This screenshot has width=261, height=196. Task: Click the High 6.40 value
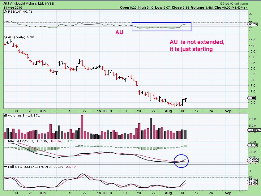(146, 7)
